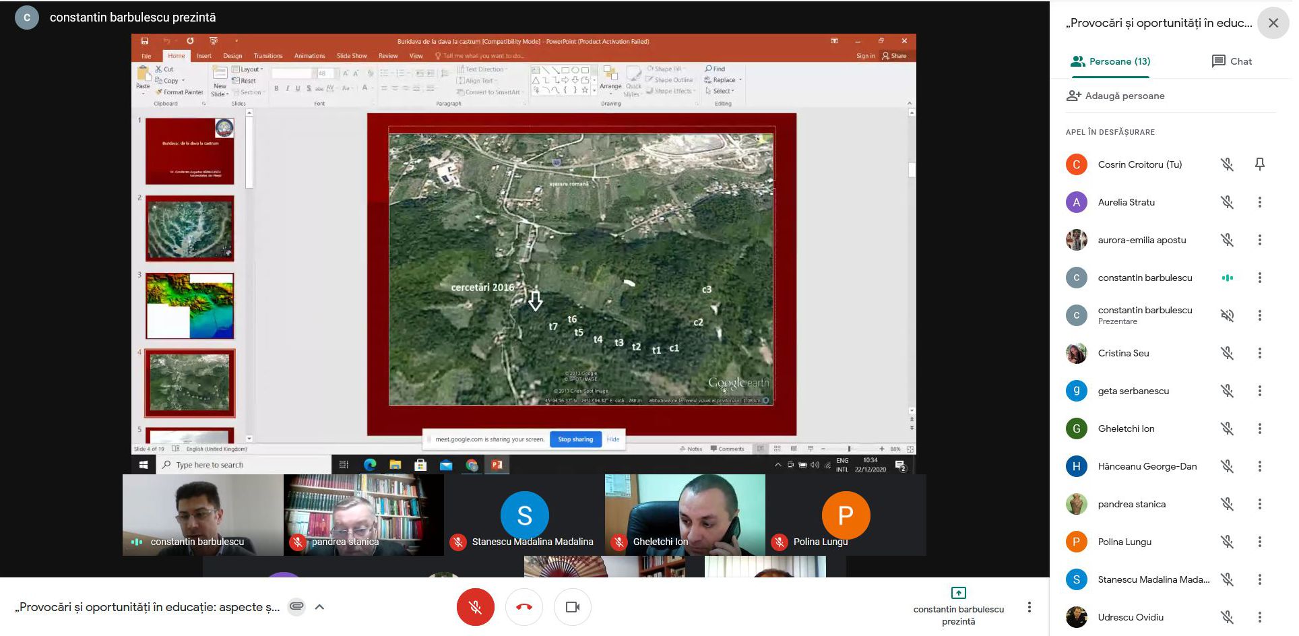This screenshot has height=636, width=1299.
Task: Switch to the Chat tab
Action: 1232,61
